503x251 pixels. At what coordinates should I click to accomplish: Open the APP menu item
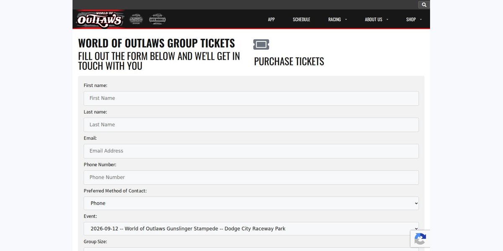pyautogui.click(x=271, y=19)
